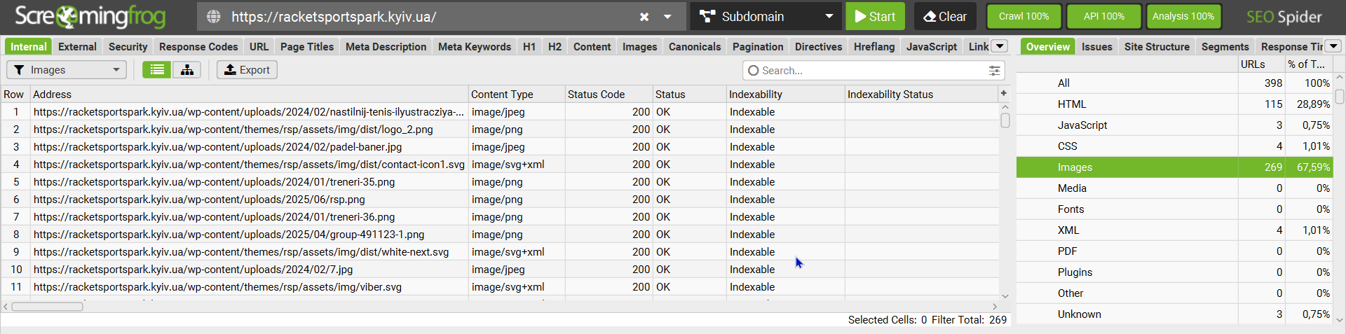Click the globe icon in URL bar
Image resolution: width=1346 pixels, height=334 pixels.
pyautogui.click(x=214, y=17)
